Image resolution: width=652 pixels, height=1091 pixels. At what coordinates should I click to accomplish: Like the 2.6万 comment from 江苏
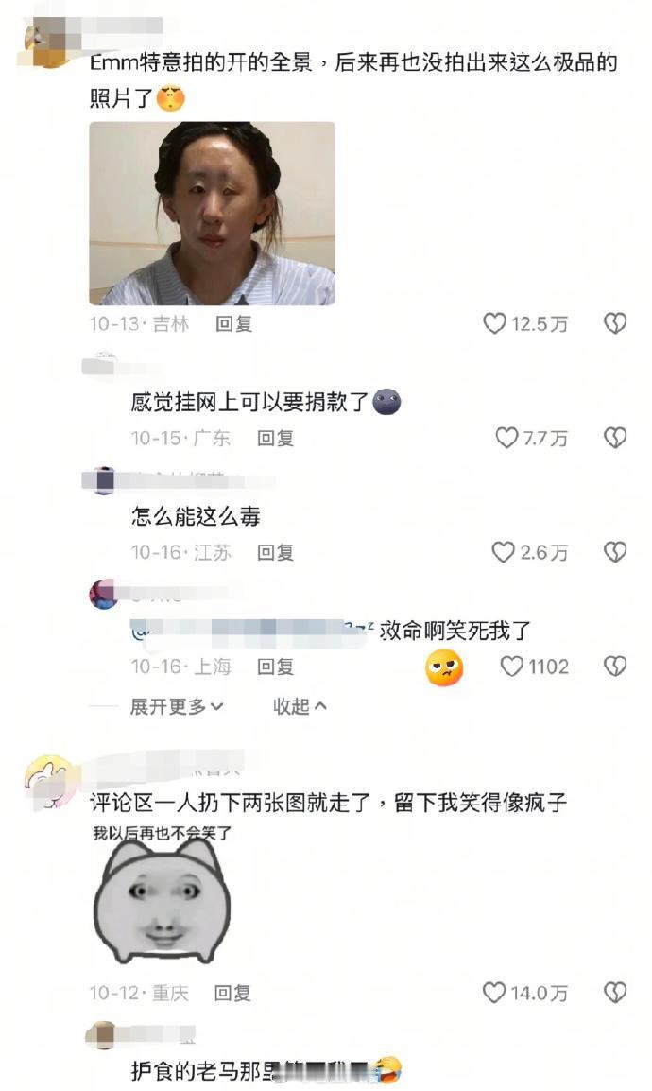(504, 552)
